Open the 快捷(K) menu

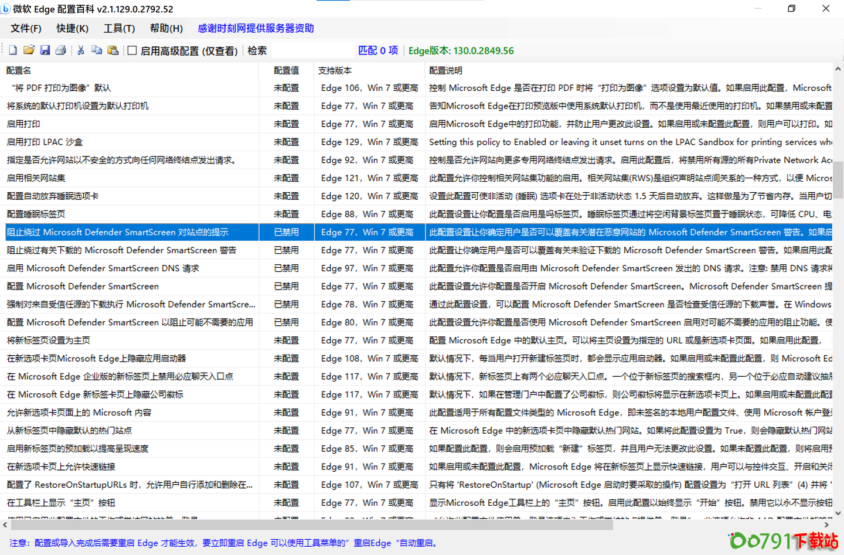(73, 28)
